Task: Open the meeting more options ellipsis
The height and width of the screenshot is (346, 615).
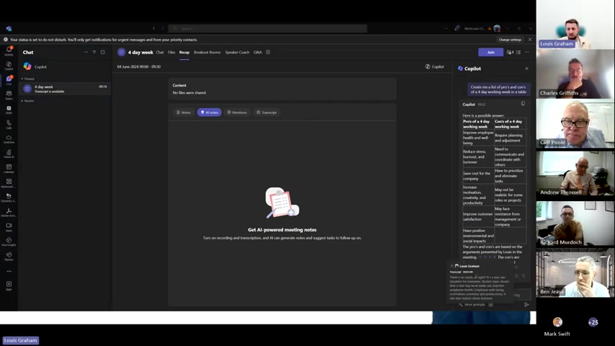Action: click(526, 52)
